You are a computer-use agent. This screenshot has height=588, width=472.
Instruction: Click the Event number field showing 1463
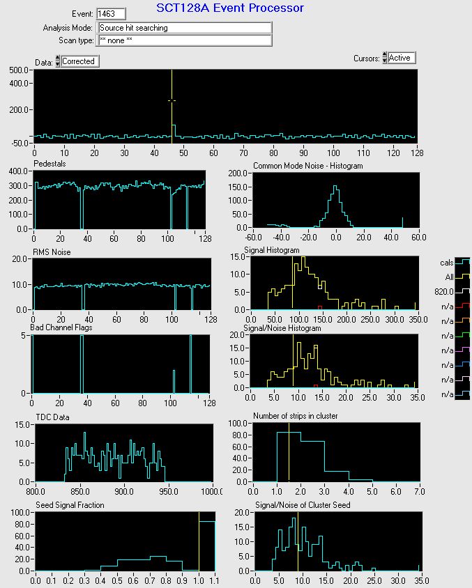click(111, 14)
